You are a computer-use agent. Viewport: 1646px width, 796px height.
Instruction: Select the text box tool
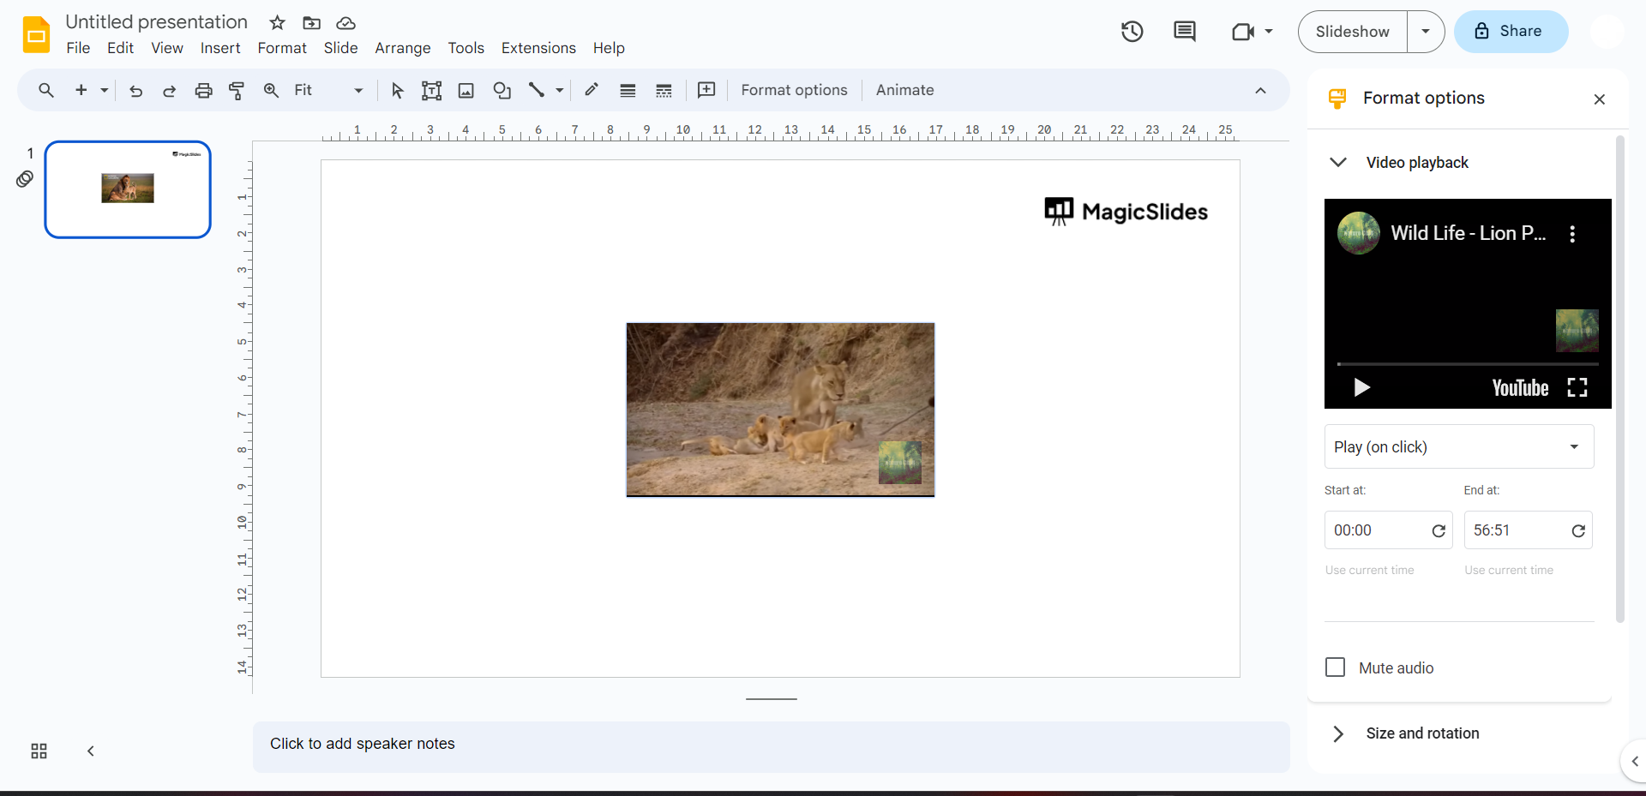tap(431, 91)
